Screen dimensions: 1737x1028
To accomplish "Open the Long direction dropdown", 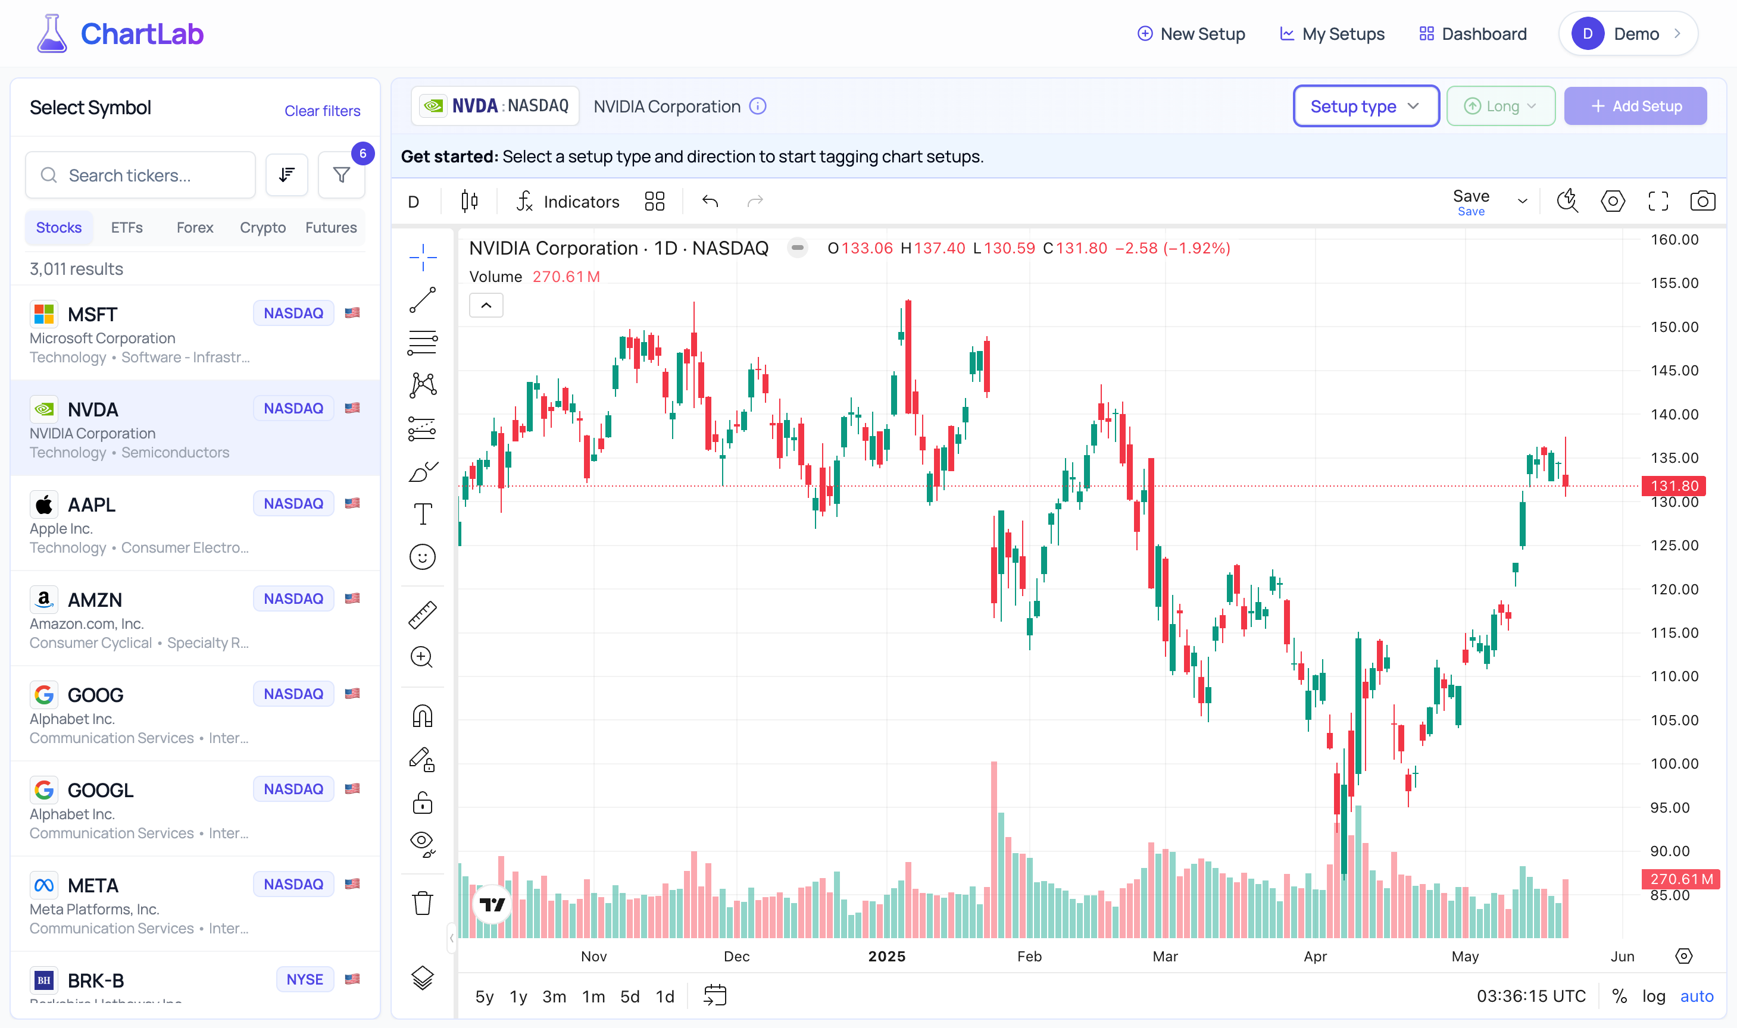I will click(1500, 106).
